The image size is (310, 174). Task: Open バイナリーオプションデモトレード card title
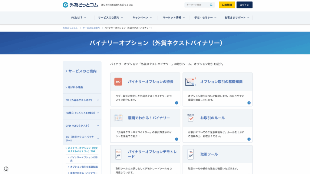152,154
